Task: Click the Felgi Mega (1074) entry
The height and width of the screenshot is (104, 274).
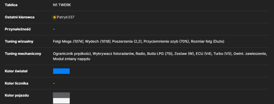Action: 68,41
